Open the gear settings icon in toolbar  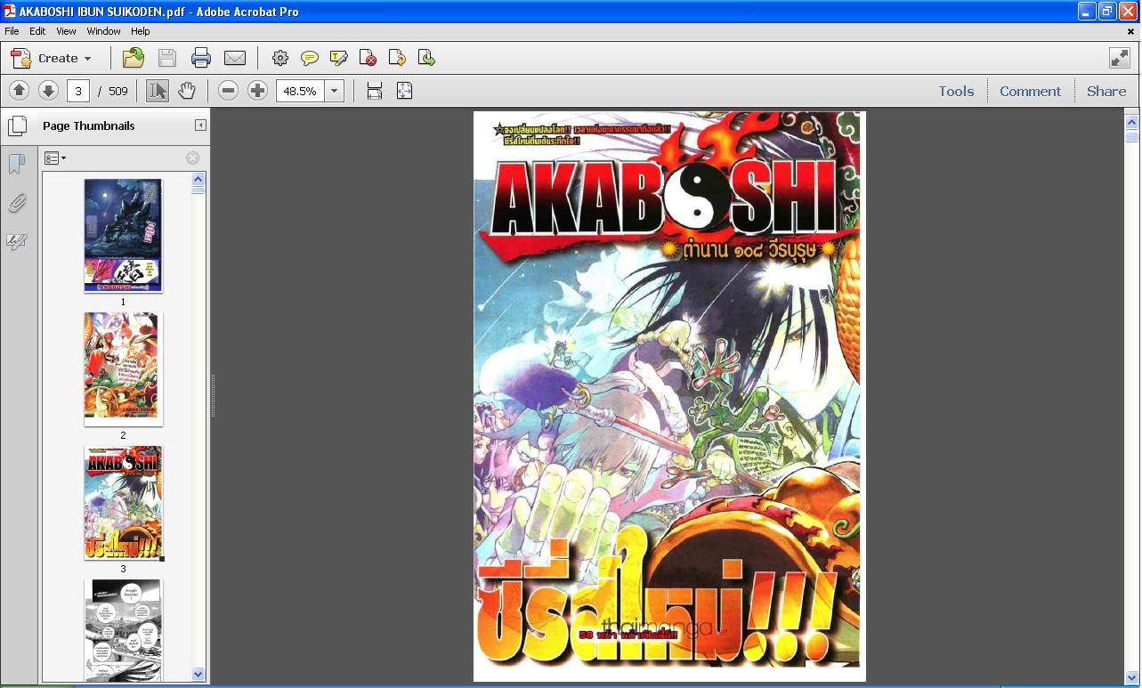pyautogui.click(x=280, y=59)
